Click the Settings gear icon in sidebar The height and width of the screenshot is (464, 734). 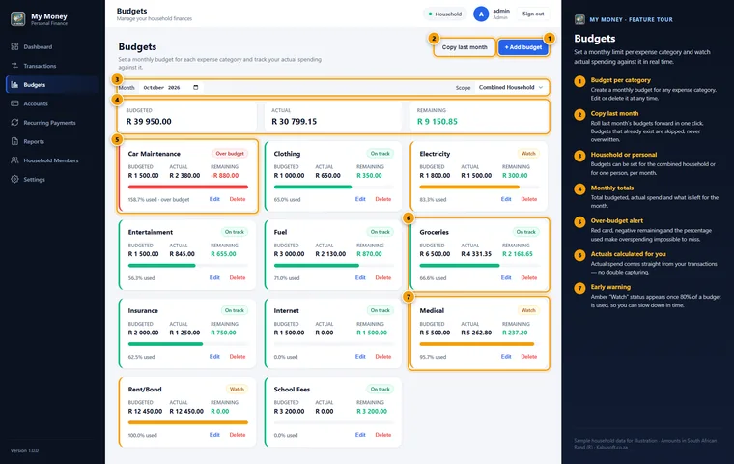[x=14, y=179]
